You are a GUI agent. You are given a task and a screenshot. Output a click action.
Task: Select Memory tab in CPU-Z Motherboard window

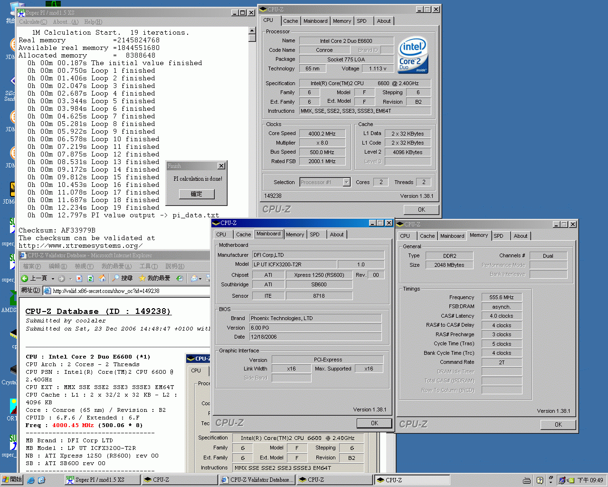click(295, 234)
